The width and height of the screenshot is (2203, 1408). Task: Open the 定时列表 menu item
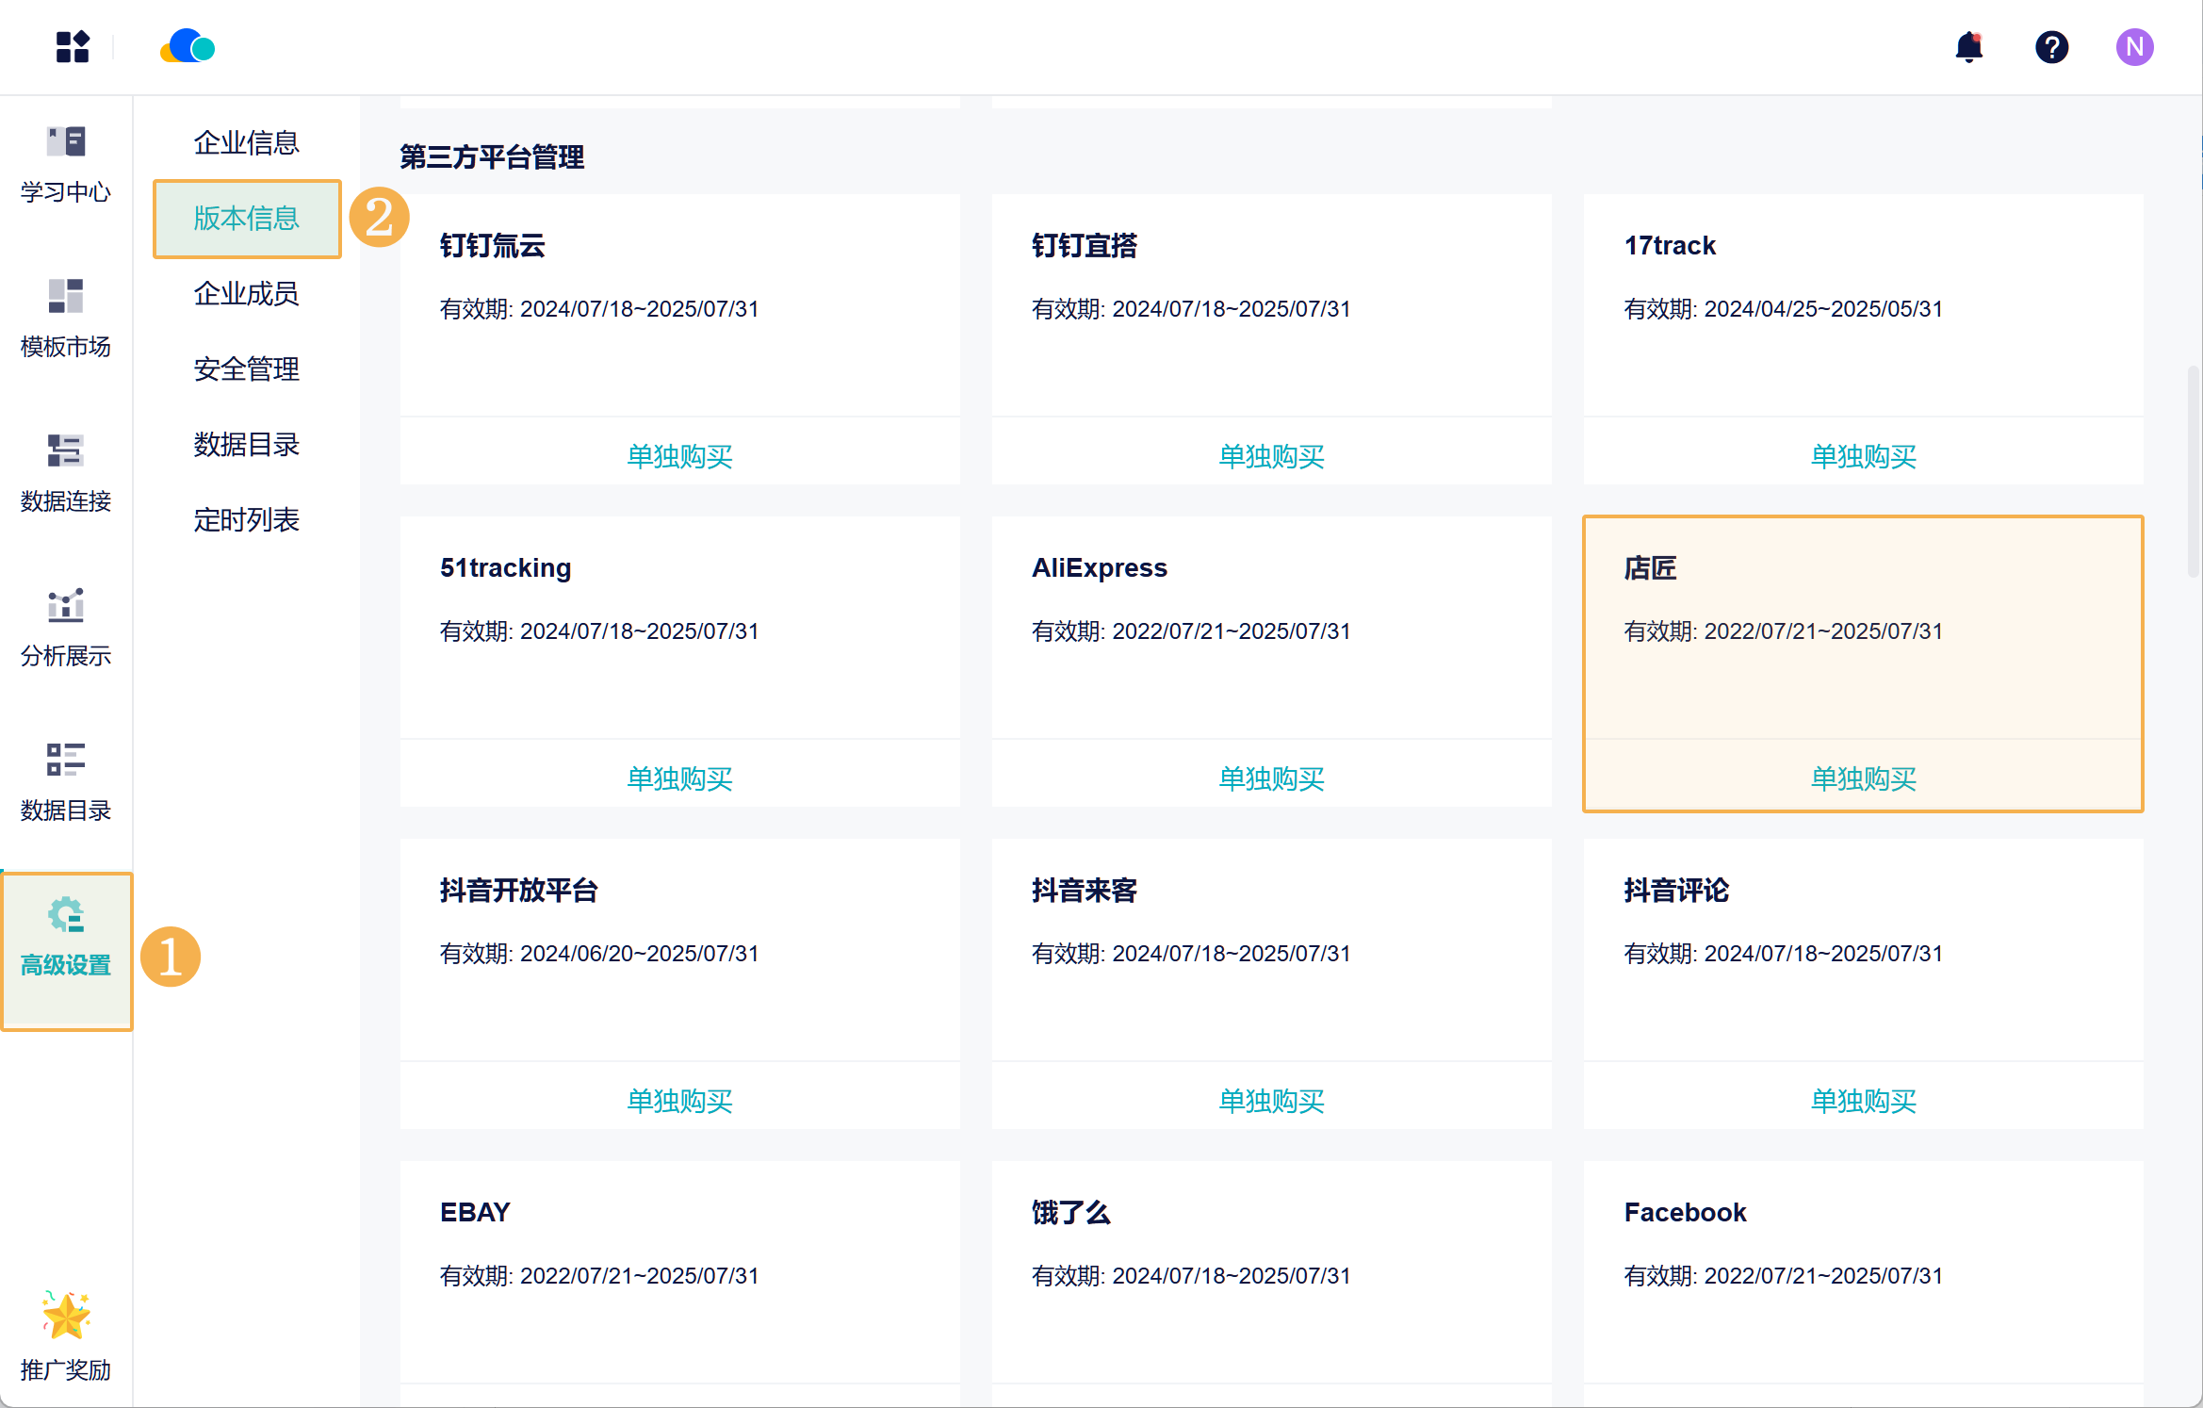click(246, 520)
